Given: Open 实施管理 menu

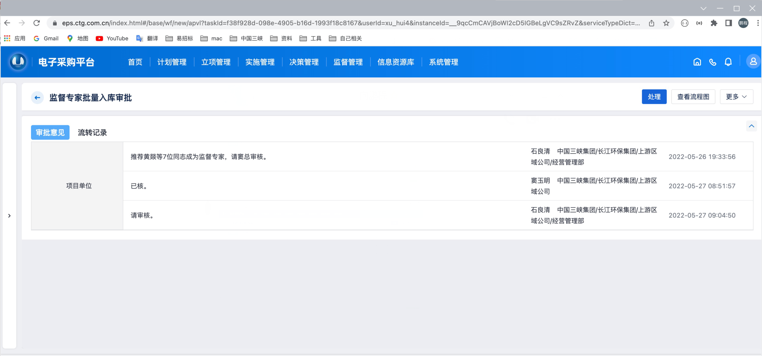Looking at the screenshot, I should coord(260,62).
